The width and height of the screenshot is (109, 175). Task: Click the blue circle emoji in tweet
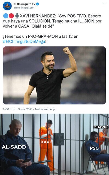6,16
